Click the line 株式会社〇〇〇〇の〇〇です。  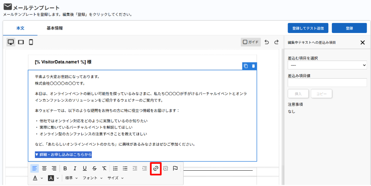(60, 83)
